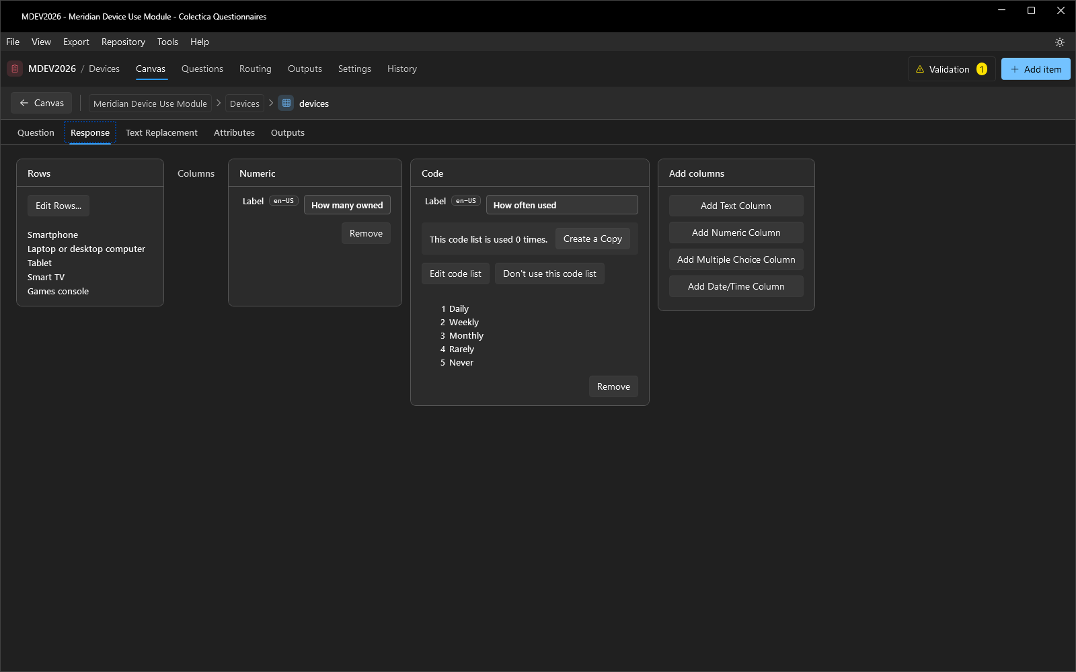
Task: Select the Devices breadcrumb before devices
Action: 245,103
